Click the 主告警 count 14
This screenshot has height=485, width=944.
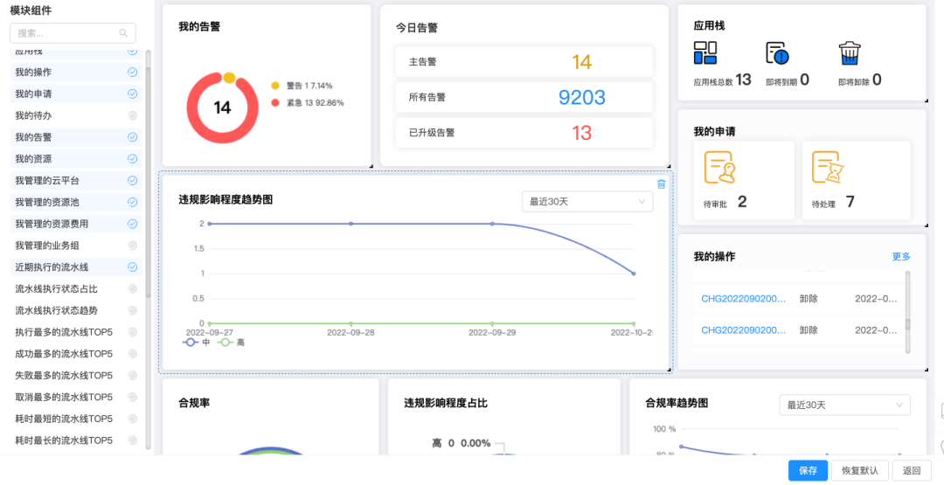click(x=581, y=62)
